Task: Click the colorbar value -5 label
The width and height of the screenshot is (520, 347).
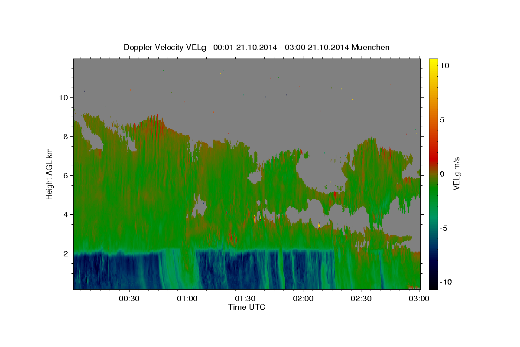Action: coord(444,228)
